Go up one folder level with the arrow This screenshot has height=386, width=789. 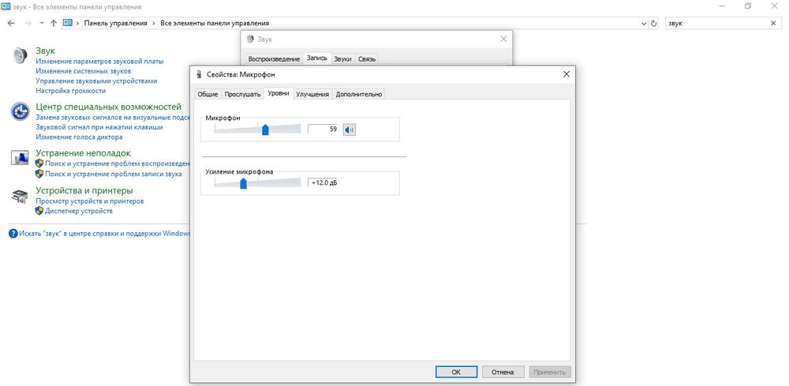[54, 24]
